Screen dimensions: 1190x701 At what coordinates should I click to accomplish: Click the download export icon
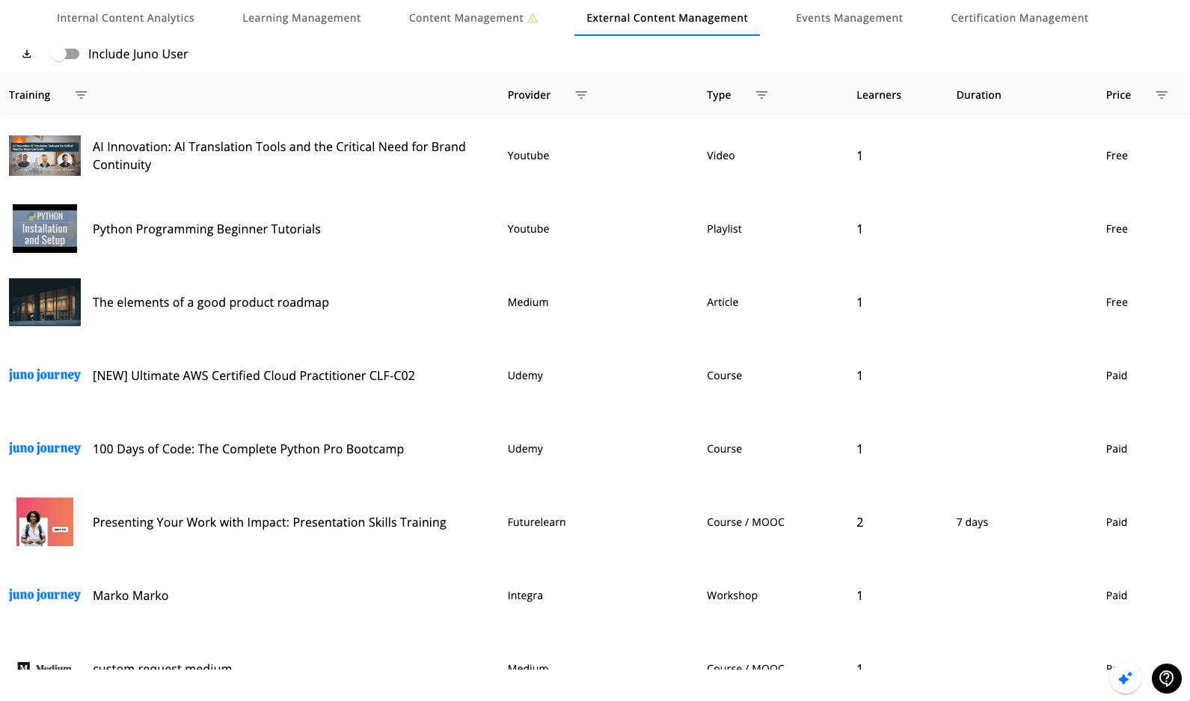(27, 54)
